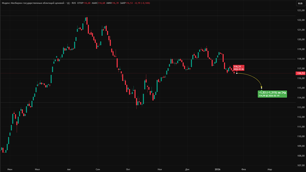306x172 pixels.
Task: Click the 110,00 price axis label
Action: click(x=301, y=136)
